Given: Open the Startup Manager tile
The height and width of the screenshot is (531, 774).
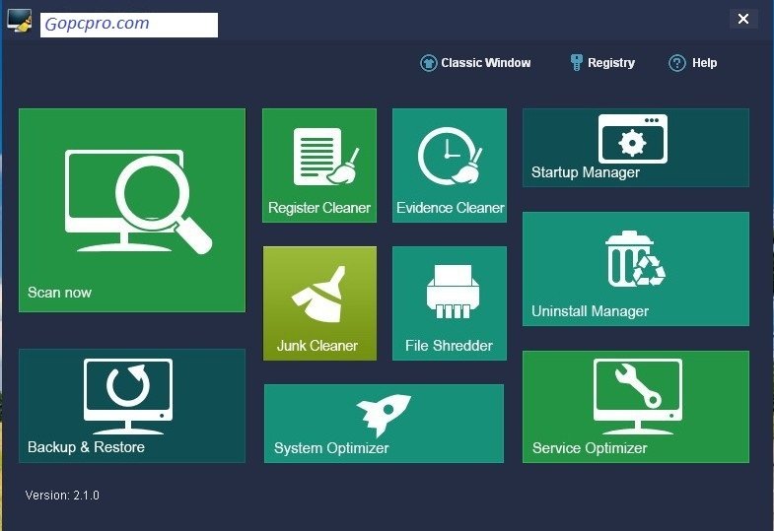Looking at the screenshot, I should click(x=636, y=148).
